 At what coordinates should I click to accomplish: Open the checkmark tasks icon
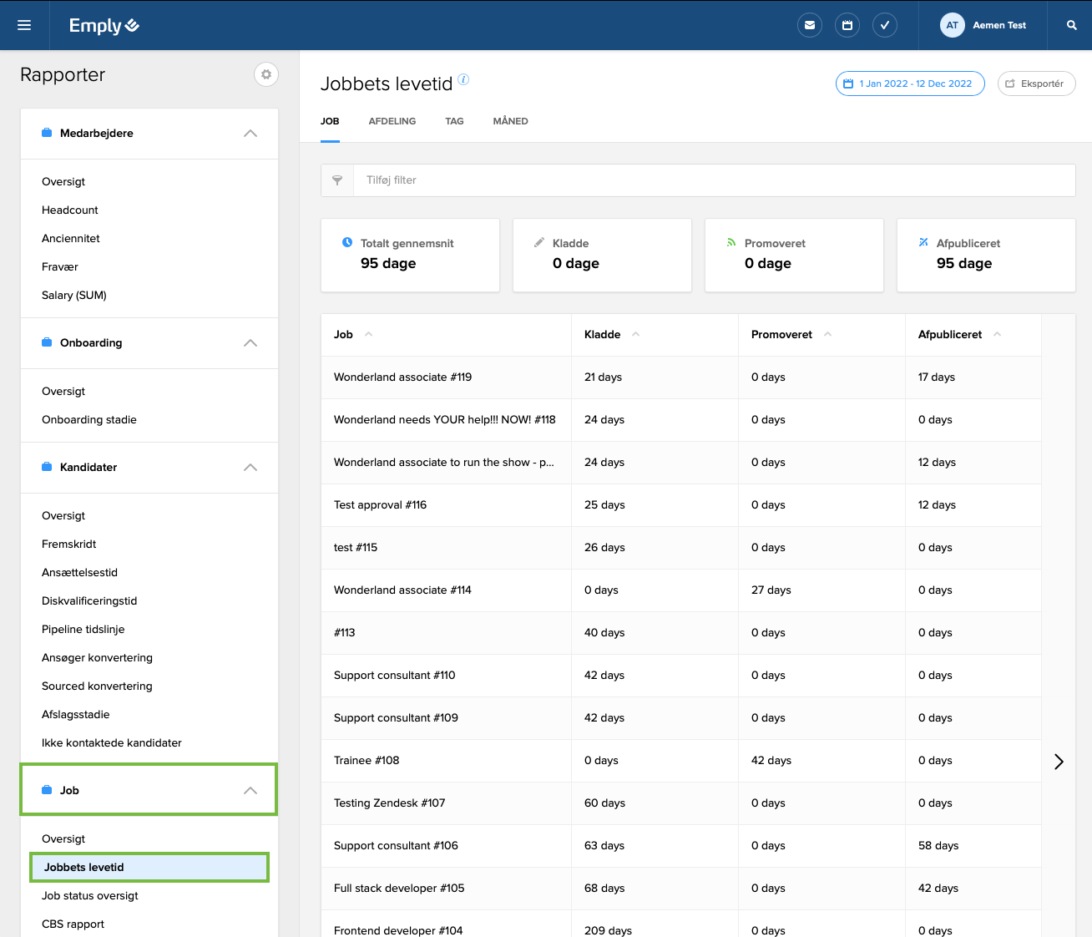point(884,25)
